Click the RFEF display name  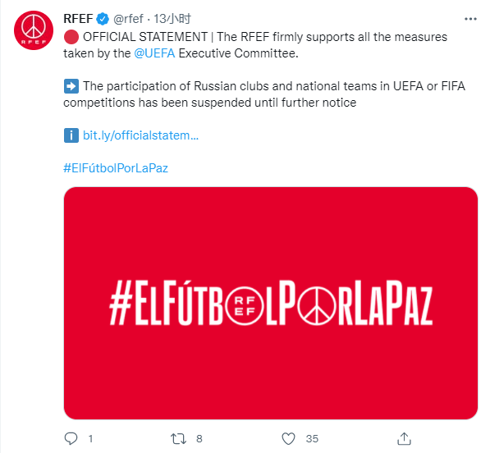click(x=78, y=19)
